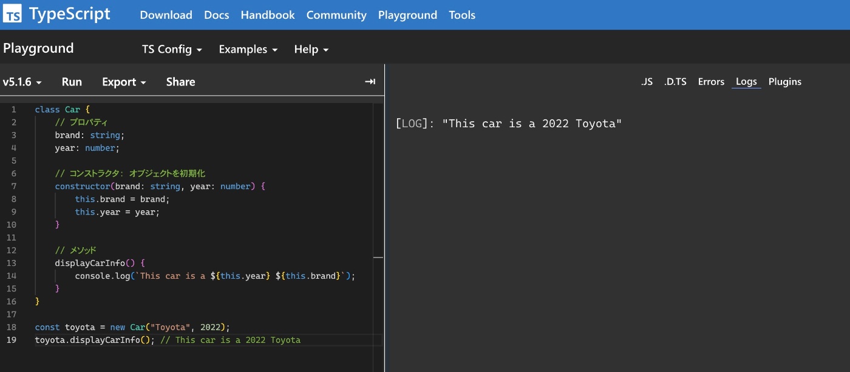Click line number 19 in the gutter
The image size is (850, 372).
(x=11, y=340)
